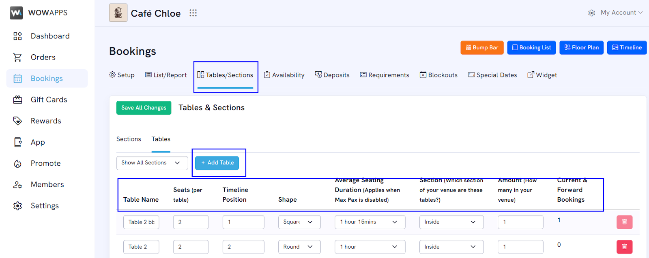Click Amount field in Table 2 bb row
The image size is (649, 258).
tap(520, 222)
